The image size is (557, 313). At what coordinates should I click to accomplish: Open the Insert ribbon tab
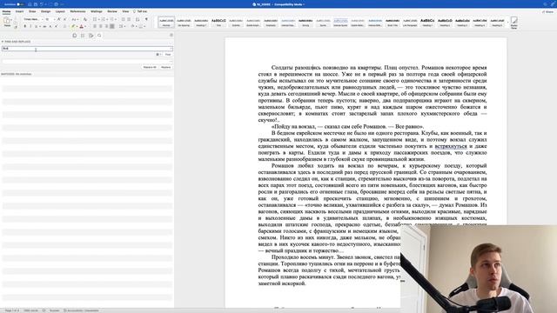pyautogui.click(x=19, y=11)
